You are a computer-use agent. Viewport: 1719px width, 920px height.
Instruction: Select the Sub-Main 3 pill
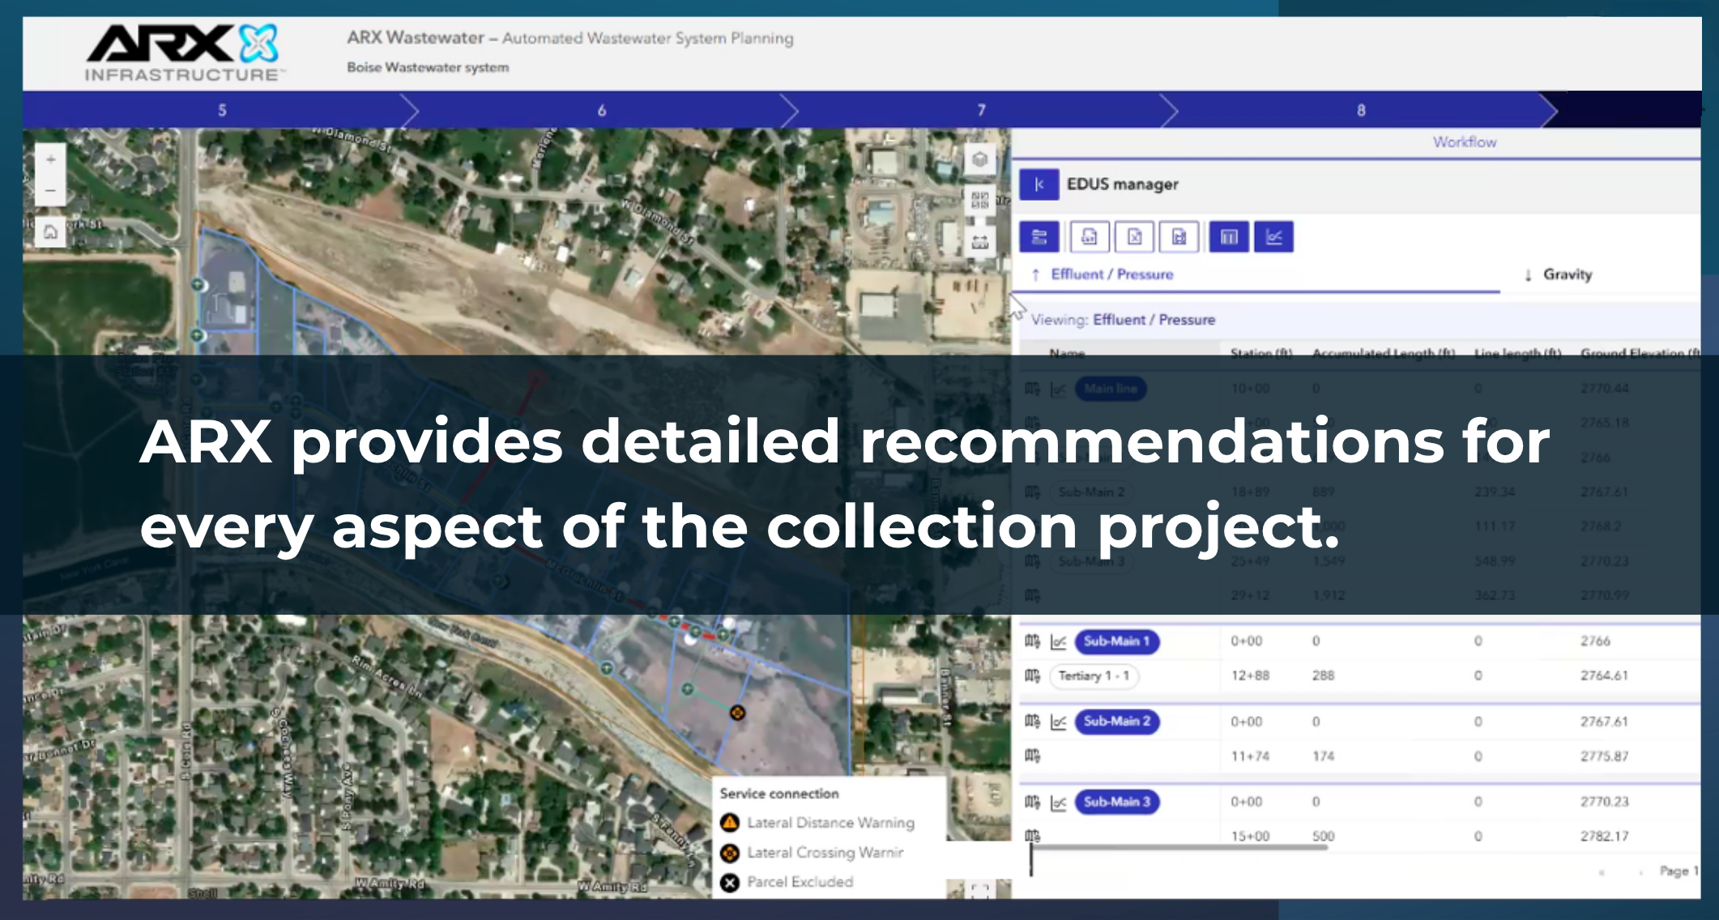click(1116, 802)
